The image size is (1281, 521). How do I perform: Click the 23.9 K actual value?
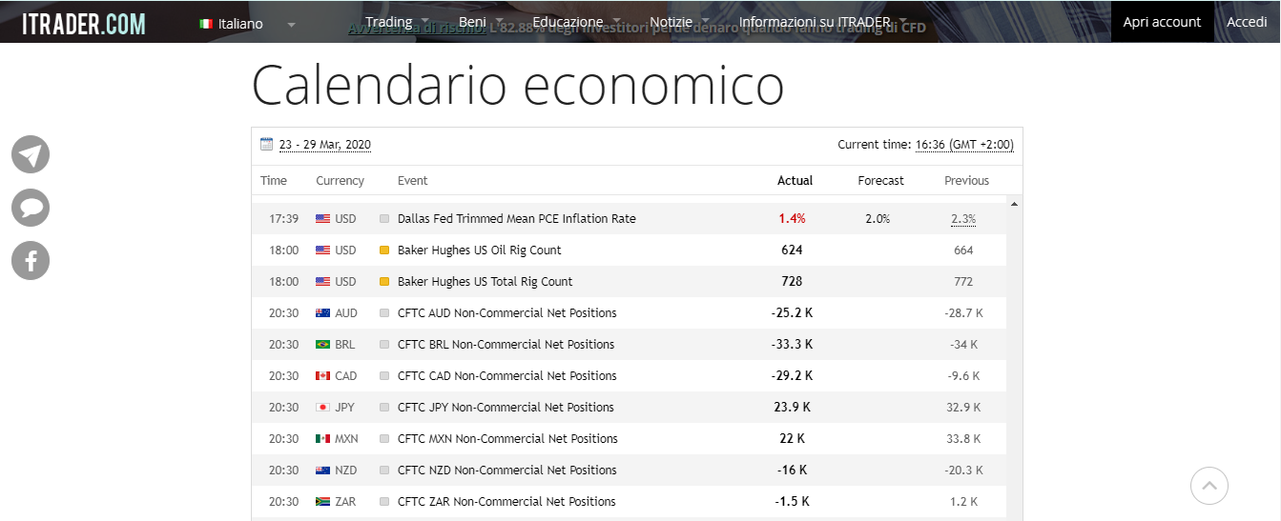(x=792, y=408)
